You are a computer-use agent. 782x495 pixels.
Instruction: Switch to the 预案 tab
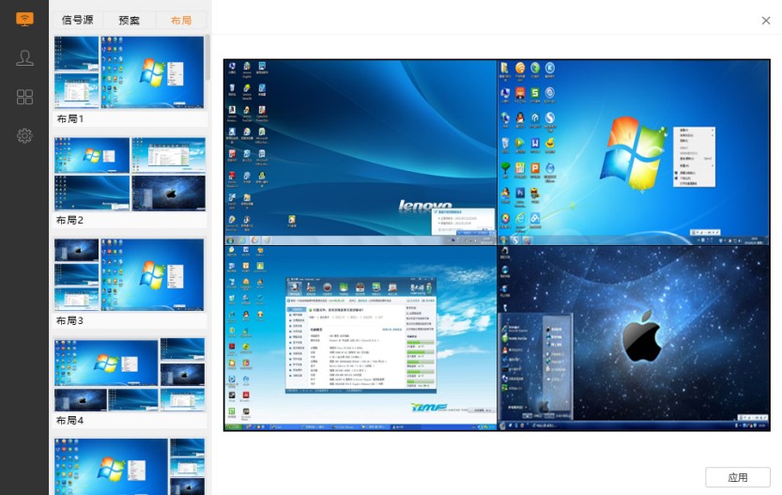tap(130, 20)
